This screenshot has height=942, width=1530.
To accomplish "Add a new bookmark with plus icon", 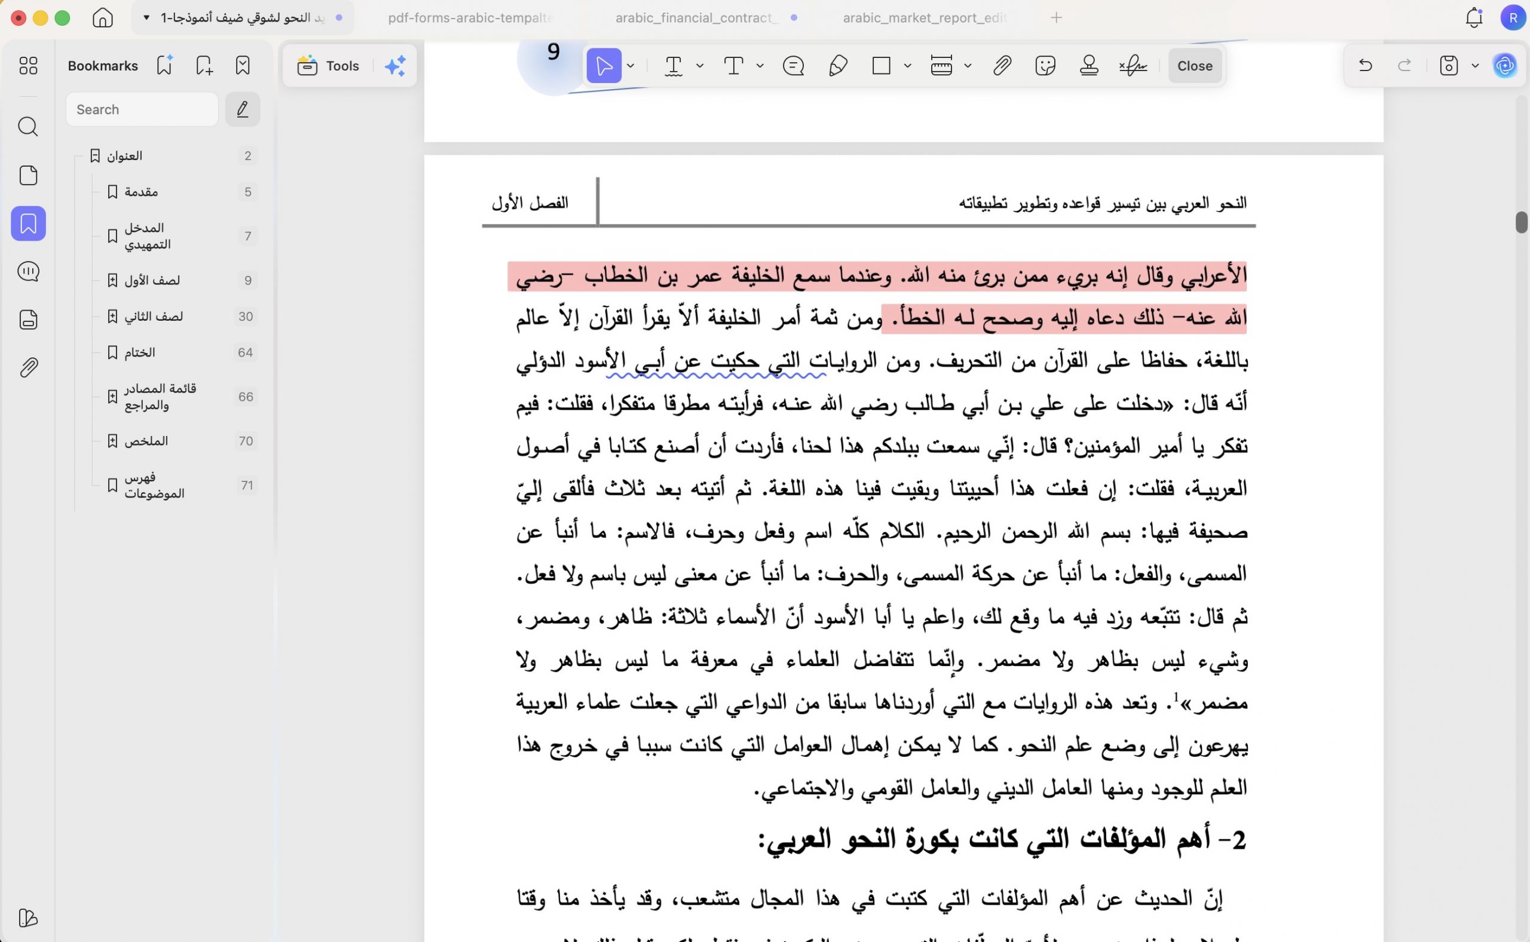I will pos(204,66).
